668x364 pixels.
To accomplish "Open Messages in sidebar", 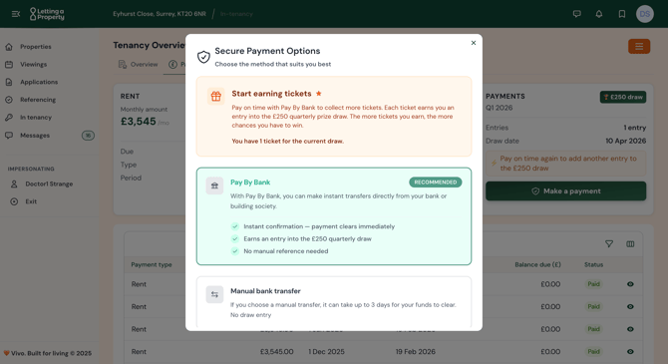I will point(35,135).
